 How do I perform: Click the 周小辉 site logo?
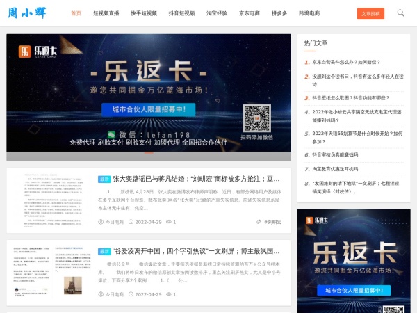26,13
